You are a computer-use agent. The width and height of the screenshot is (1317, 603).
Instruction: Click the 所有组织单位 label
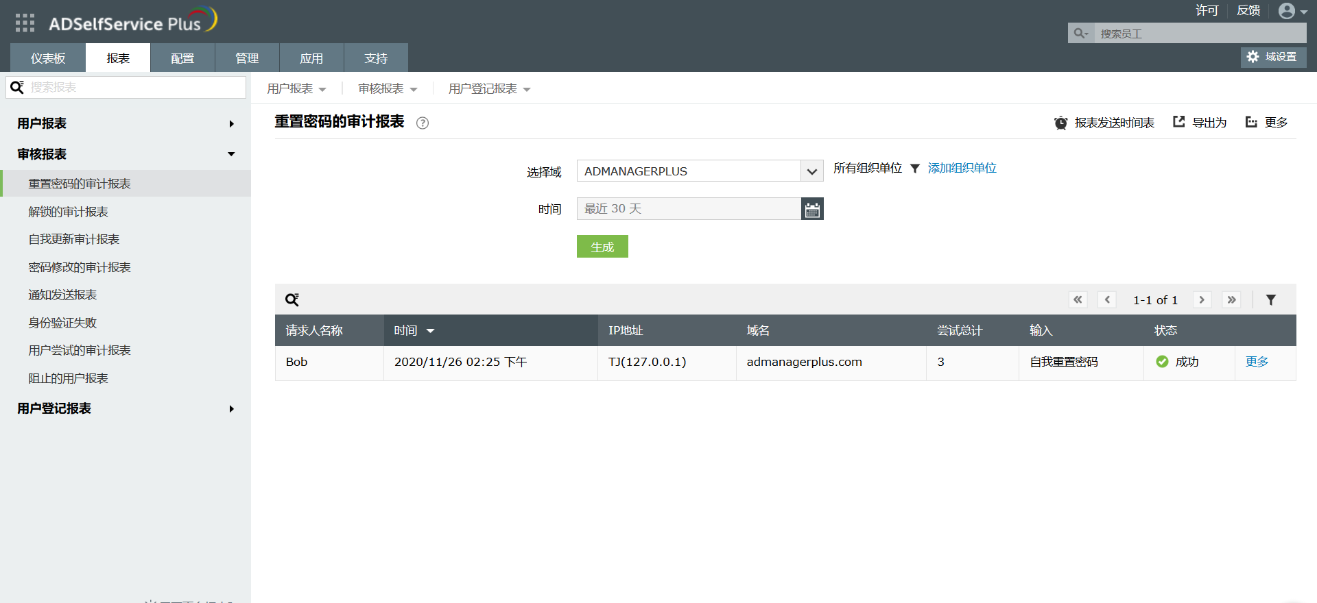[x=868, y=168]
